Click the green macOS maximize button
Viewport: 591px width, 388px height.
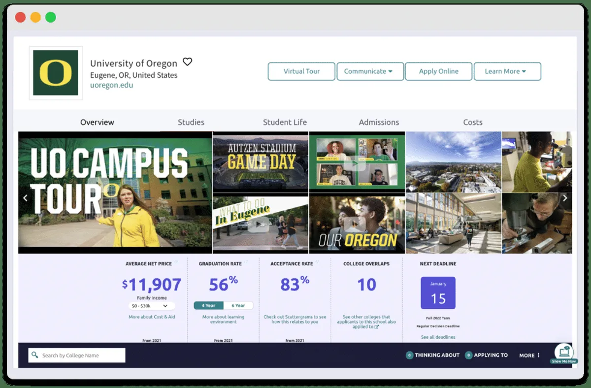point(50,18)
